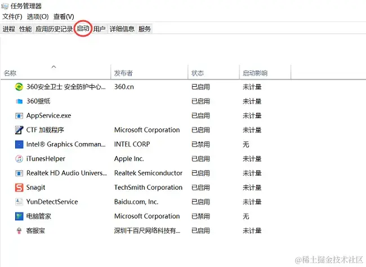
Task: Select the iTunesHelper entry name
Action: [x=46, y=159]
